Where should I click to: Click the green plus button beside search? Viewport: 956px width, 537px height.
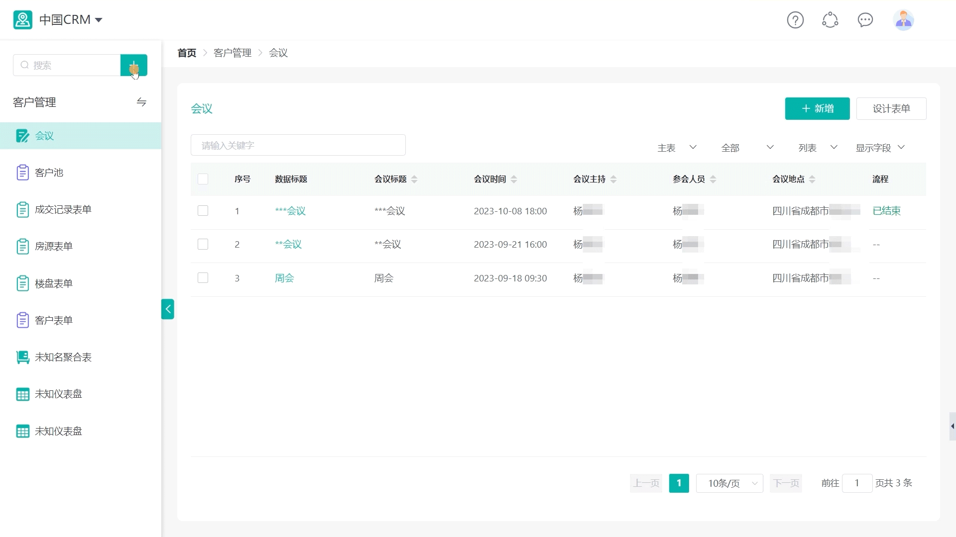point(134,65)
